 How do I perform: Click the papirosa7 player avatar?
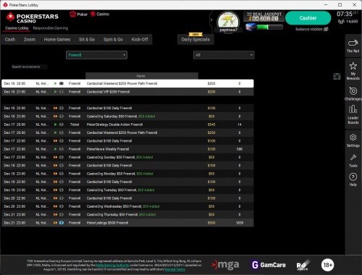(x=228, y=21)
